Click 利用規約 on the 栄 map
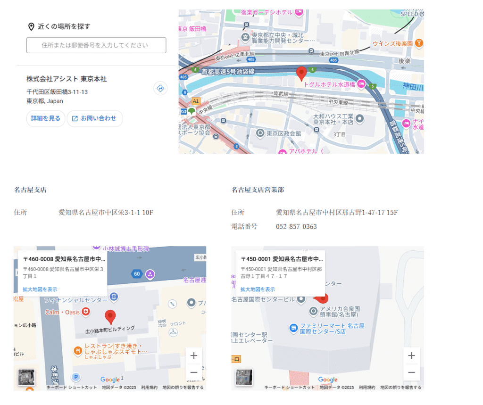 (149, 388)
